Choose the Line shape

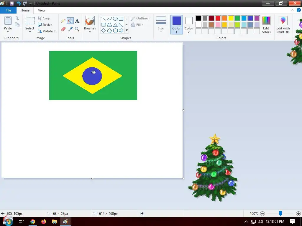coord(104,19)
